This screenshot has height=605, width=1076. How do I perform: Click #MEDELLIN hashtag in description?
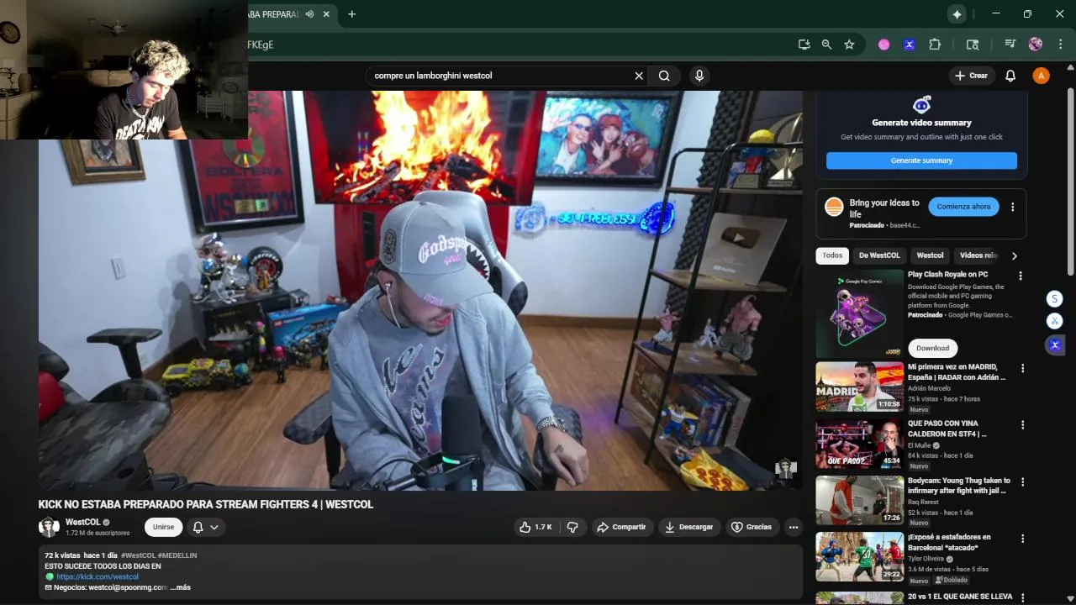click(x=177, y=555)
